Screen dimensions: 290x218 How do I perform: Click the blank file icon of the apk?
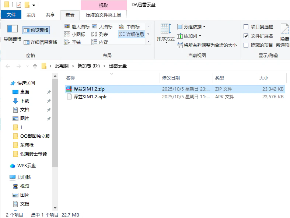point(69,97)
